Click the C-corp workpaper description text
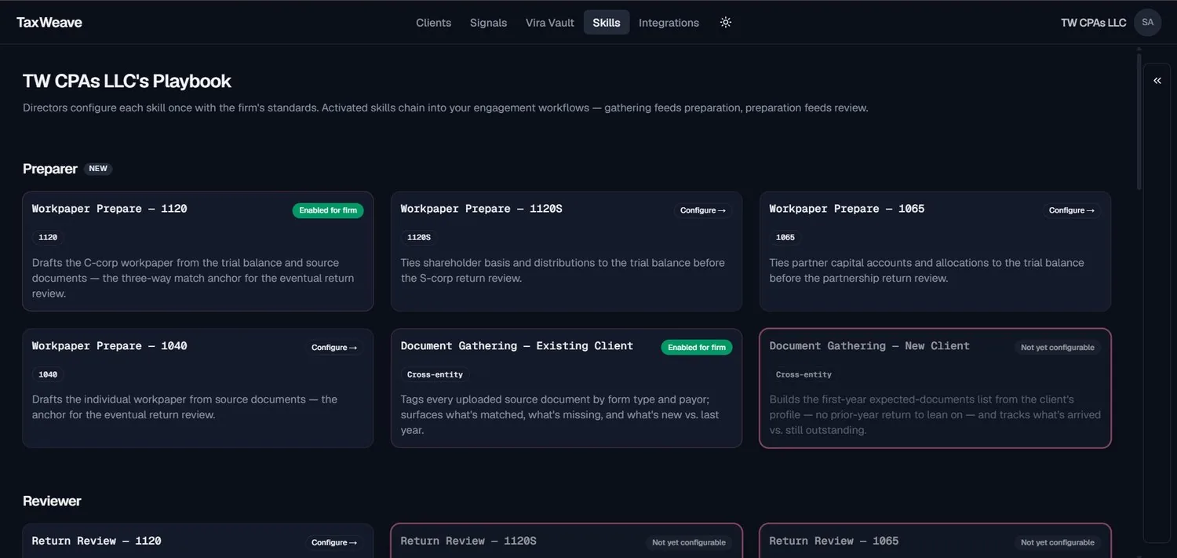This screenshot has height=558, width=1177. pos(193,278)
